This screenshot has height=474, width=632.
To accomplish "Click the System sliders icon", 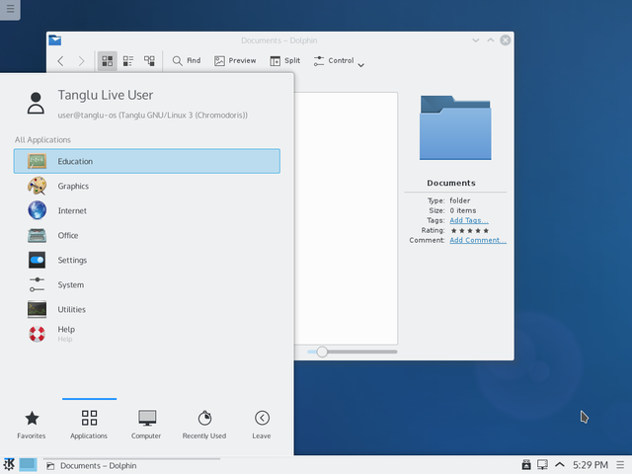I will click(x=38, y=284).
